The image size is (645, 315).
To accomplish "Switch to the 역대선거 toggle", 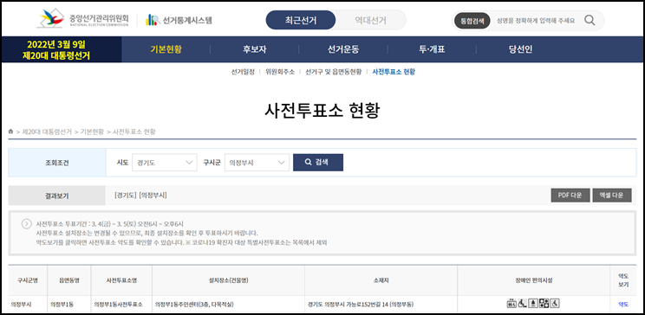I will [371, 20].
